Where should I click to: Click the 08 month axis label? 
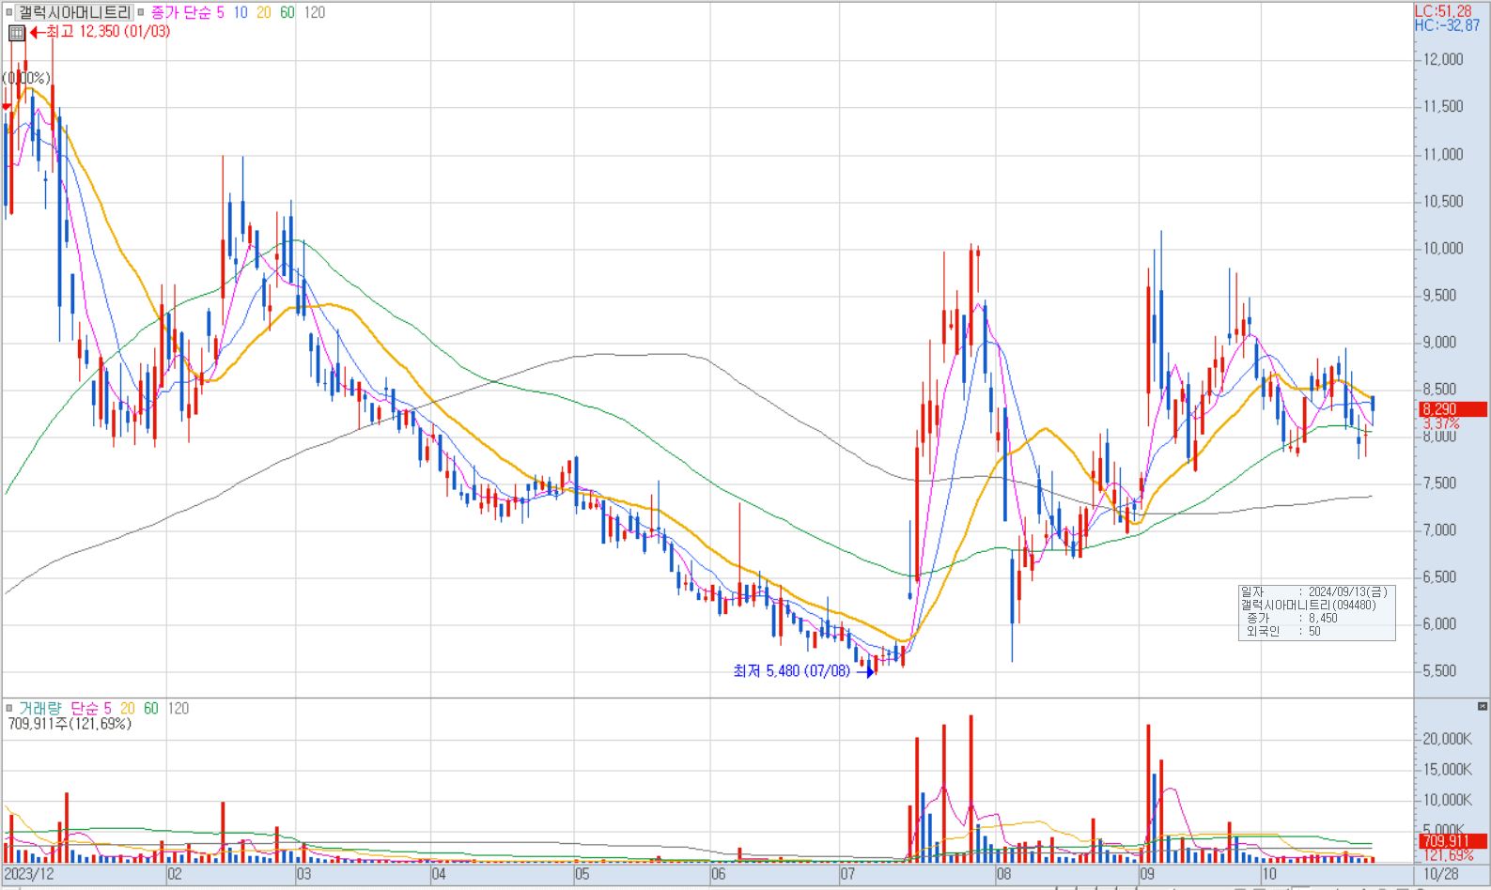[x=1003, y=874]
